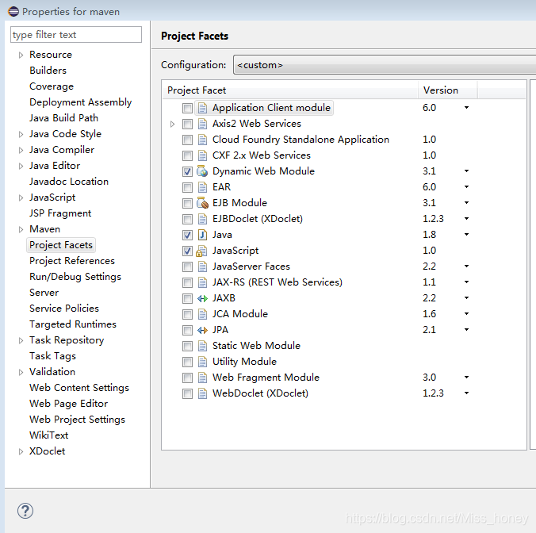
Task: Click the CXF 2.x Web Services icon
Action: pyautogui.click(x=202, y=155)
